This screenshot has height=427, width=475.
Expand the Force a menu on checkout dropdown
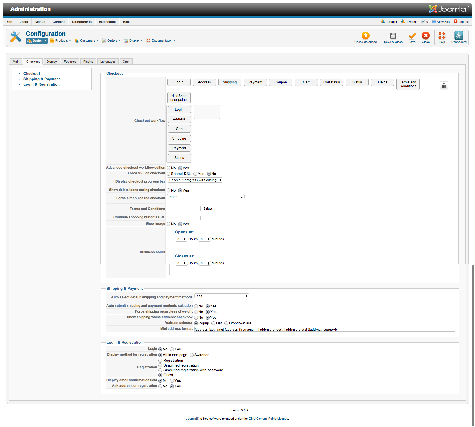(206, 197)
